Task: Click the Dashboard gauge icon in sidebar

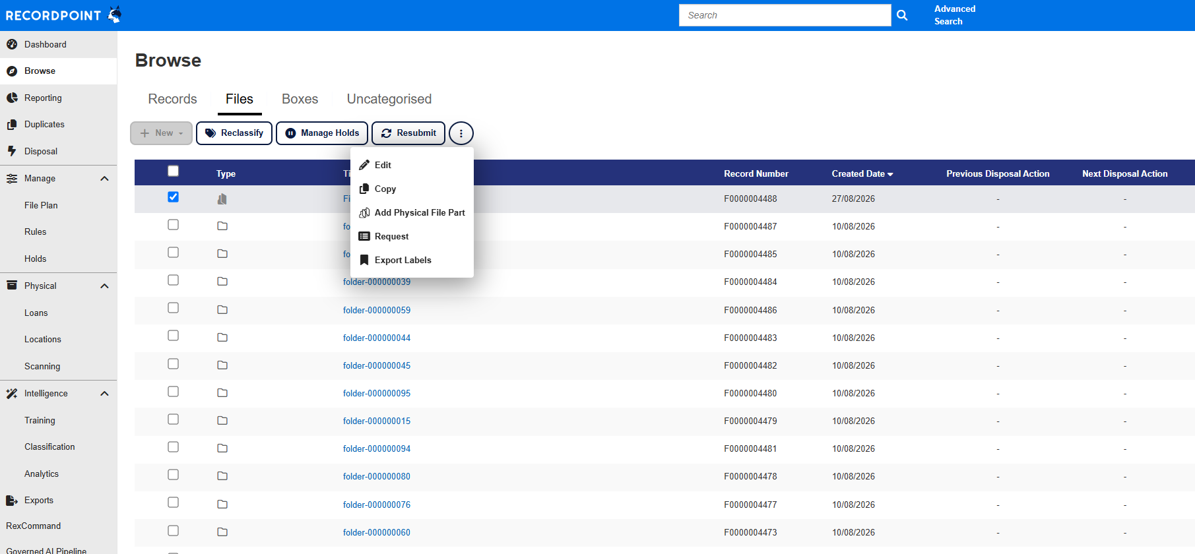Action: click(12, 45)
